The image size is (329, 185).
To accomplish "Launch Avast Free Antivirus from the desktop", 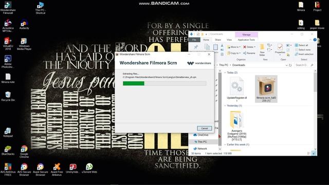I will (x=57, y=170).
